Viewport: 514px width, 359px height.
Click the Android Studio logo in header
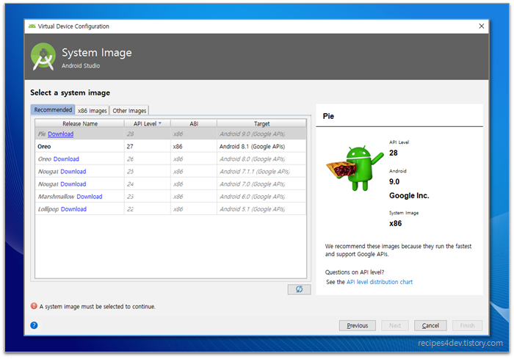(x=43, y=57)
